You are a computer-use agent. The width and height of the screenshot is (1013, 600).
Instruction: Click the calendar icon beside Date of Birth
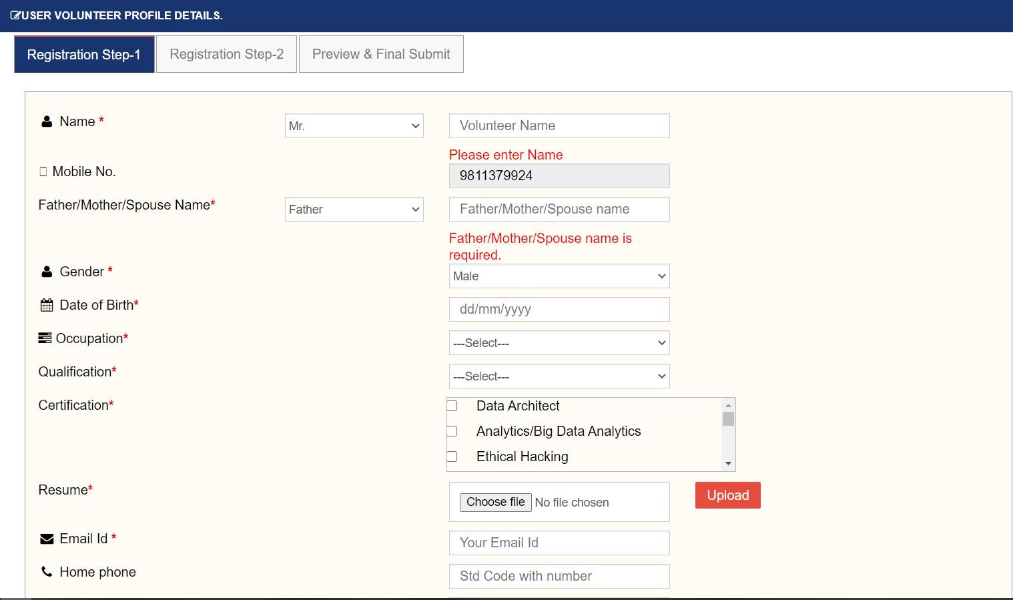pos(47,306)
